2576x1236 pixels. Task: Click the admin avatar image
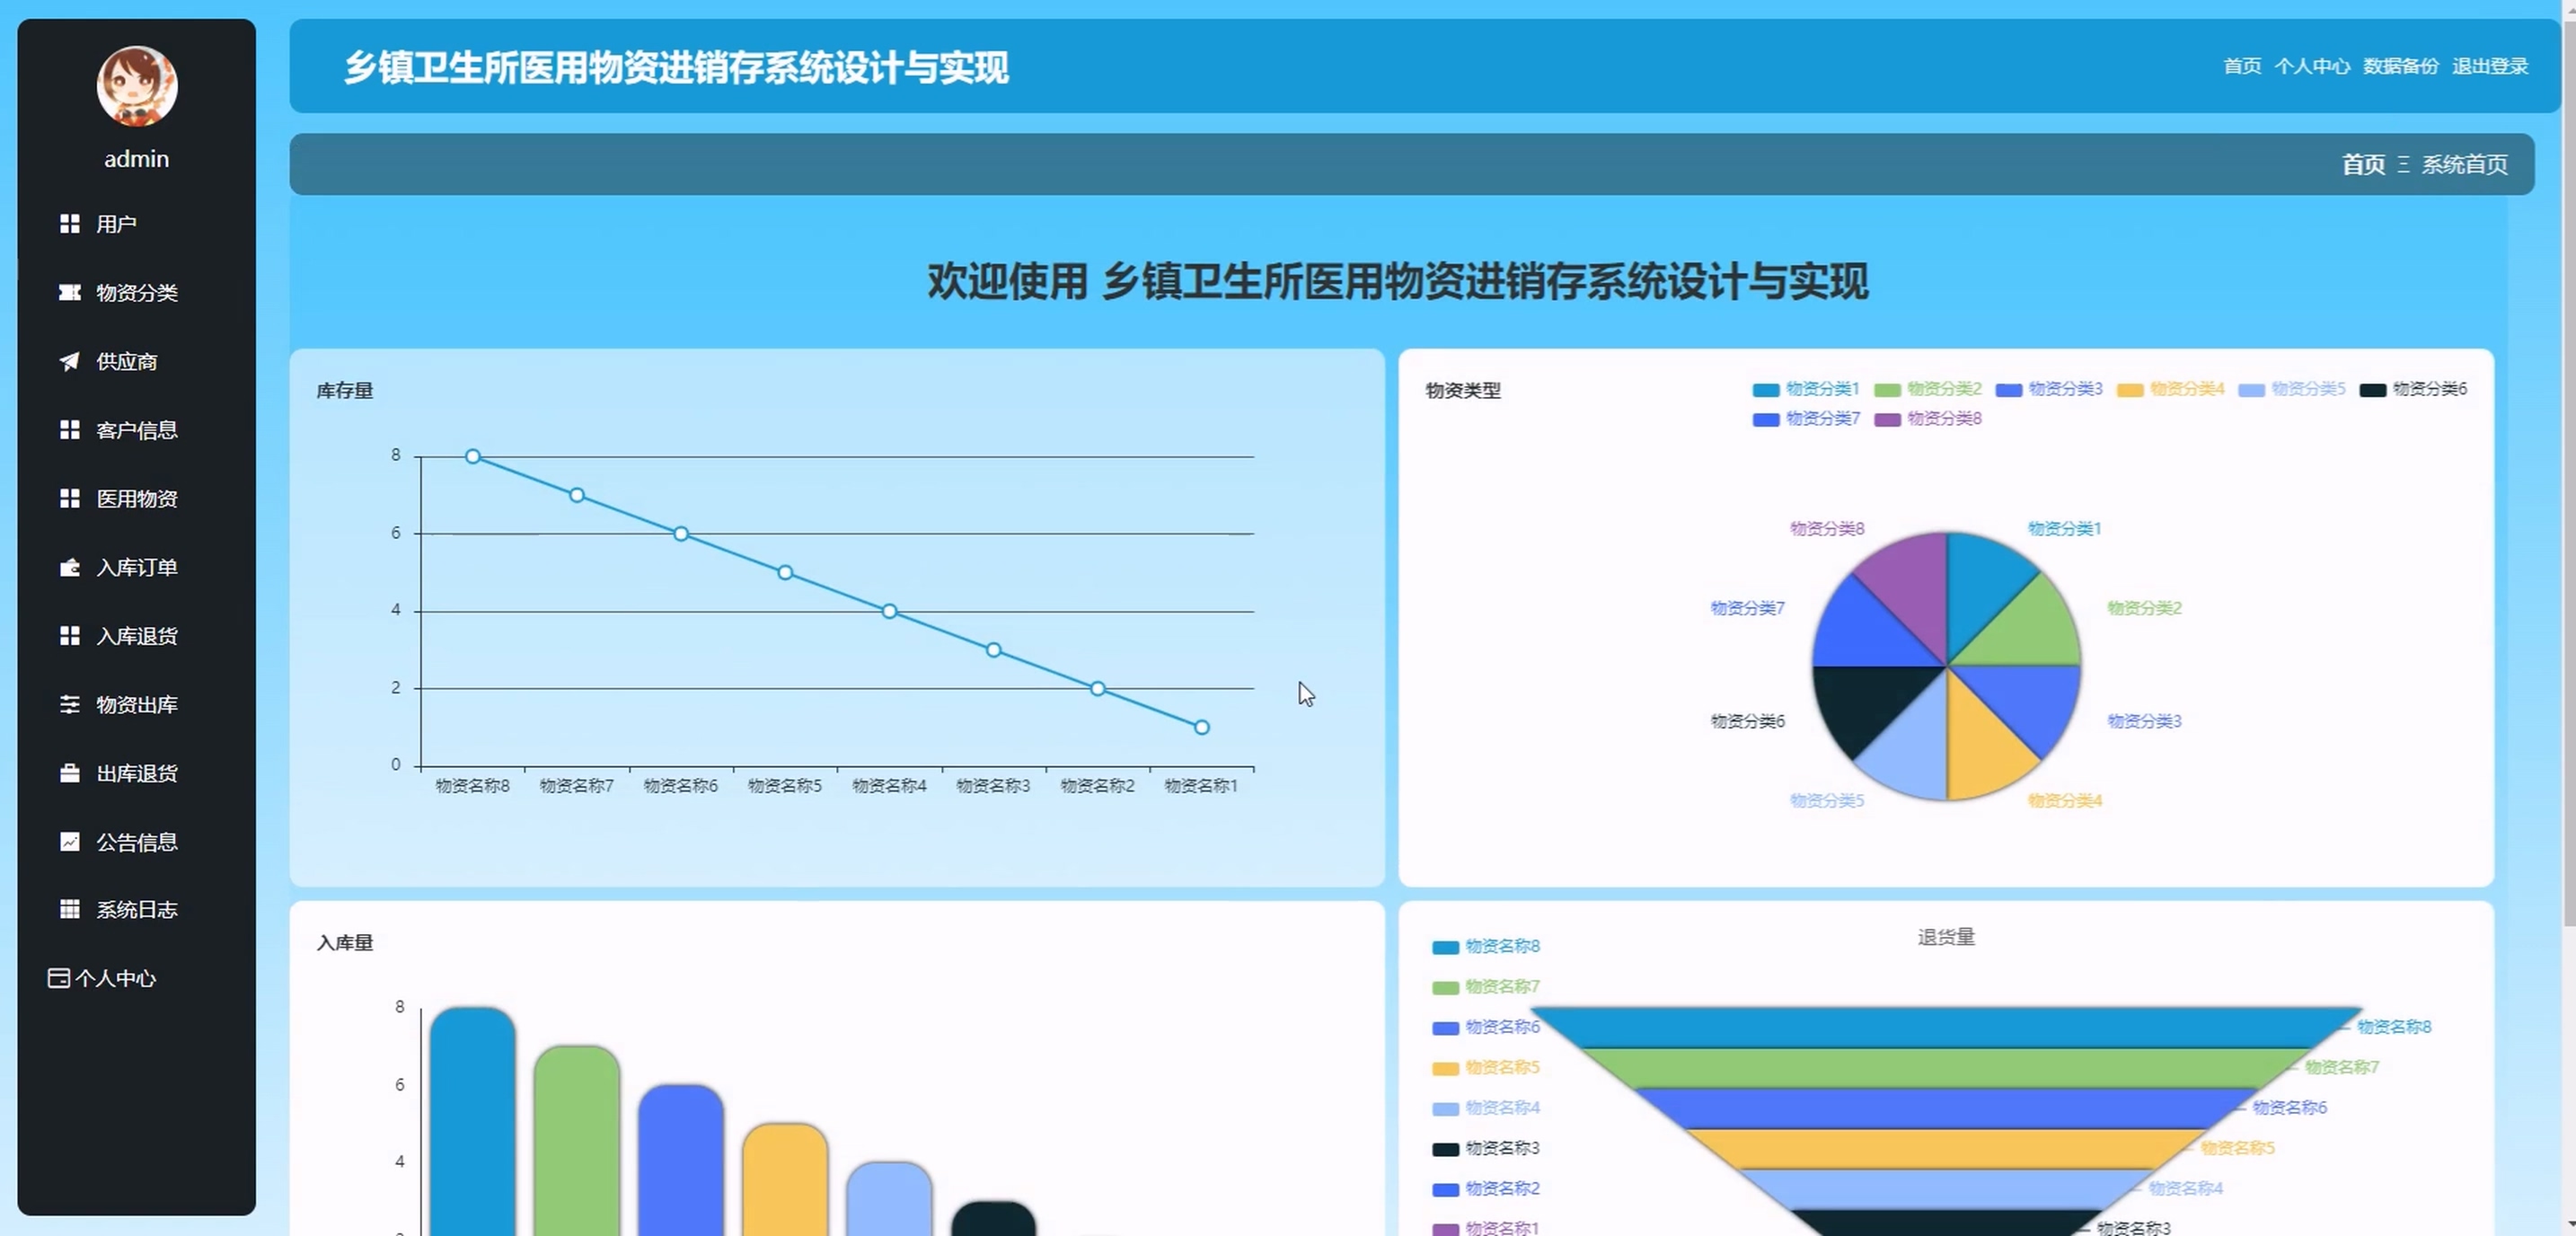(x=137, y=86)
